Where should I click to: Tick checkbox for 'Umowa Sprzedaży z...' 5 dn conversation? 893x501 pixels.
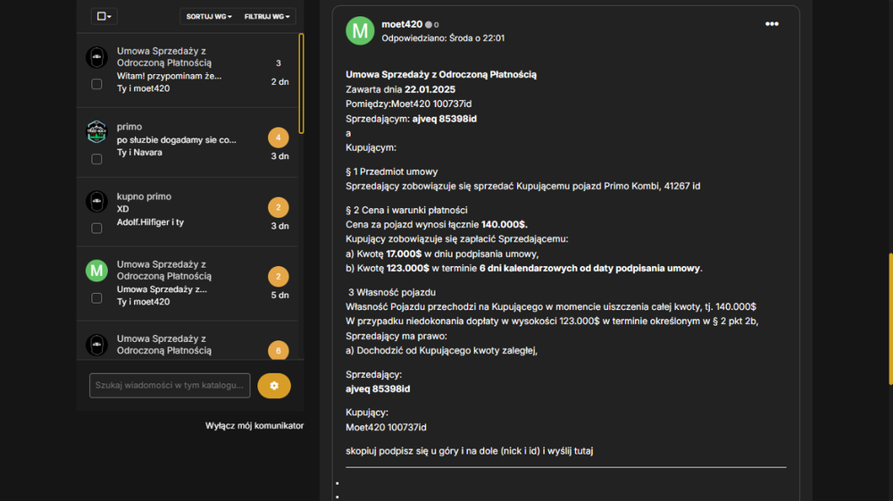point(96,298)
